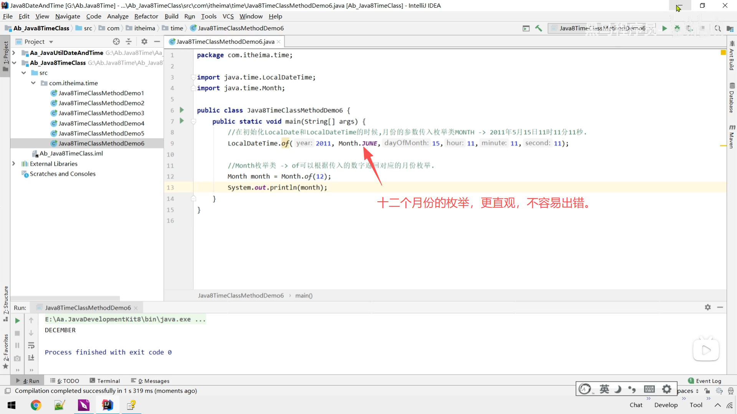Image resolution: width=737 pixels, height=414 pixels.
Task: Click the green Run button in toolbar
Action: pos(664,28)
